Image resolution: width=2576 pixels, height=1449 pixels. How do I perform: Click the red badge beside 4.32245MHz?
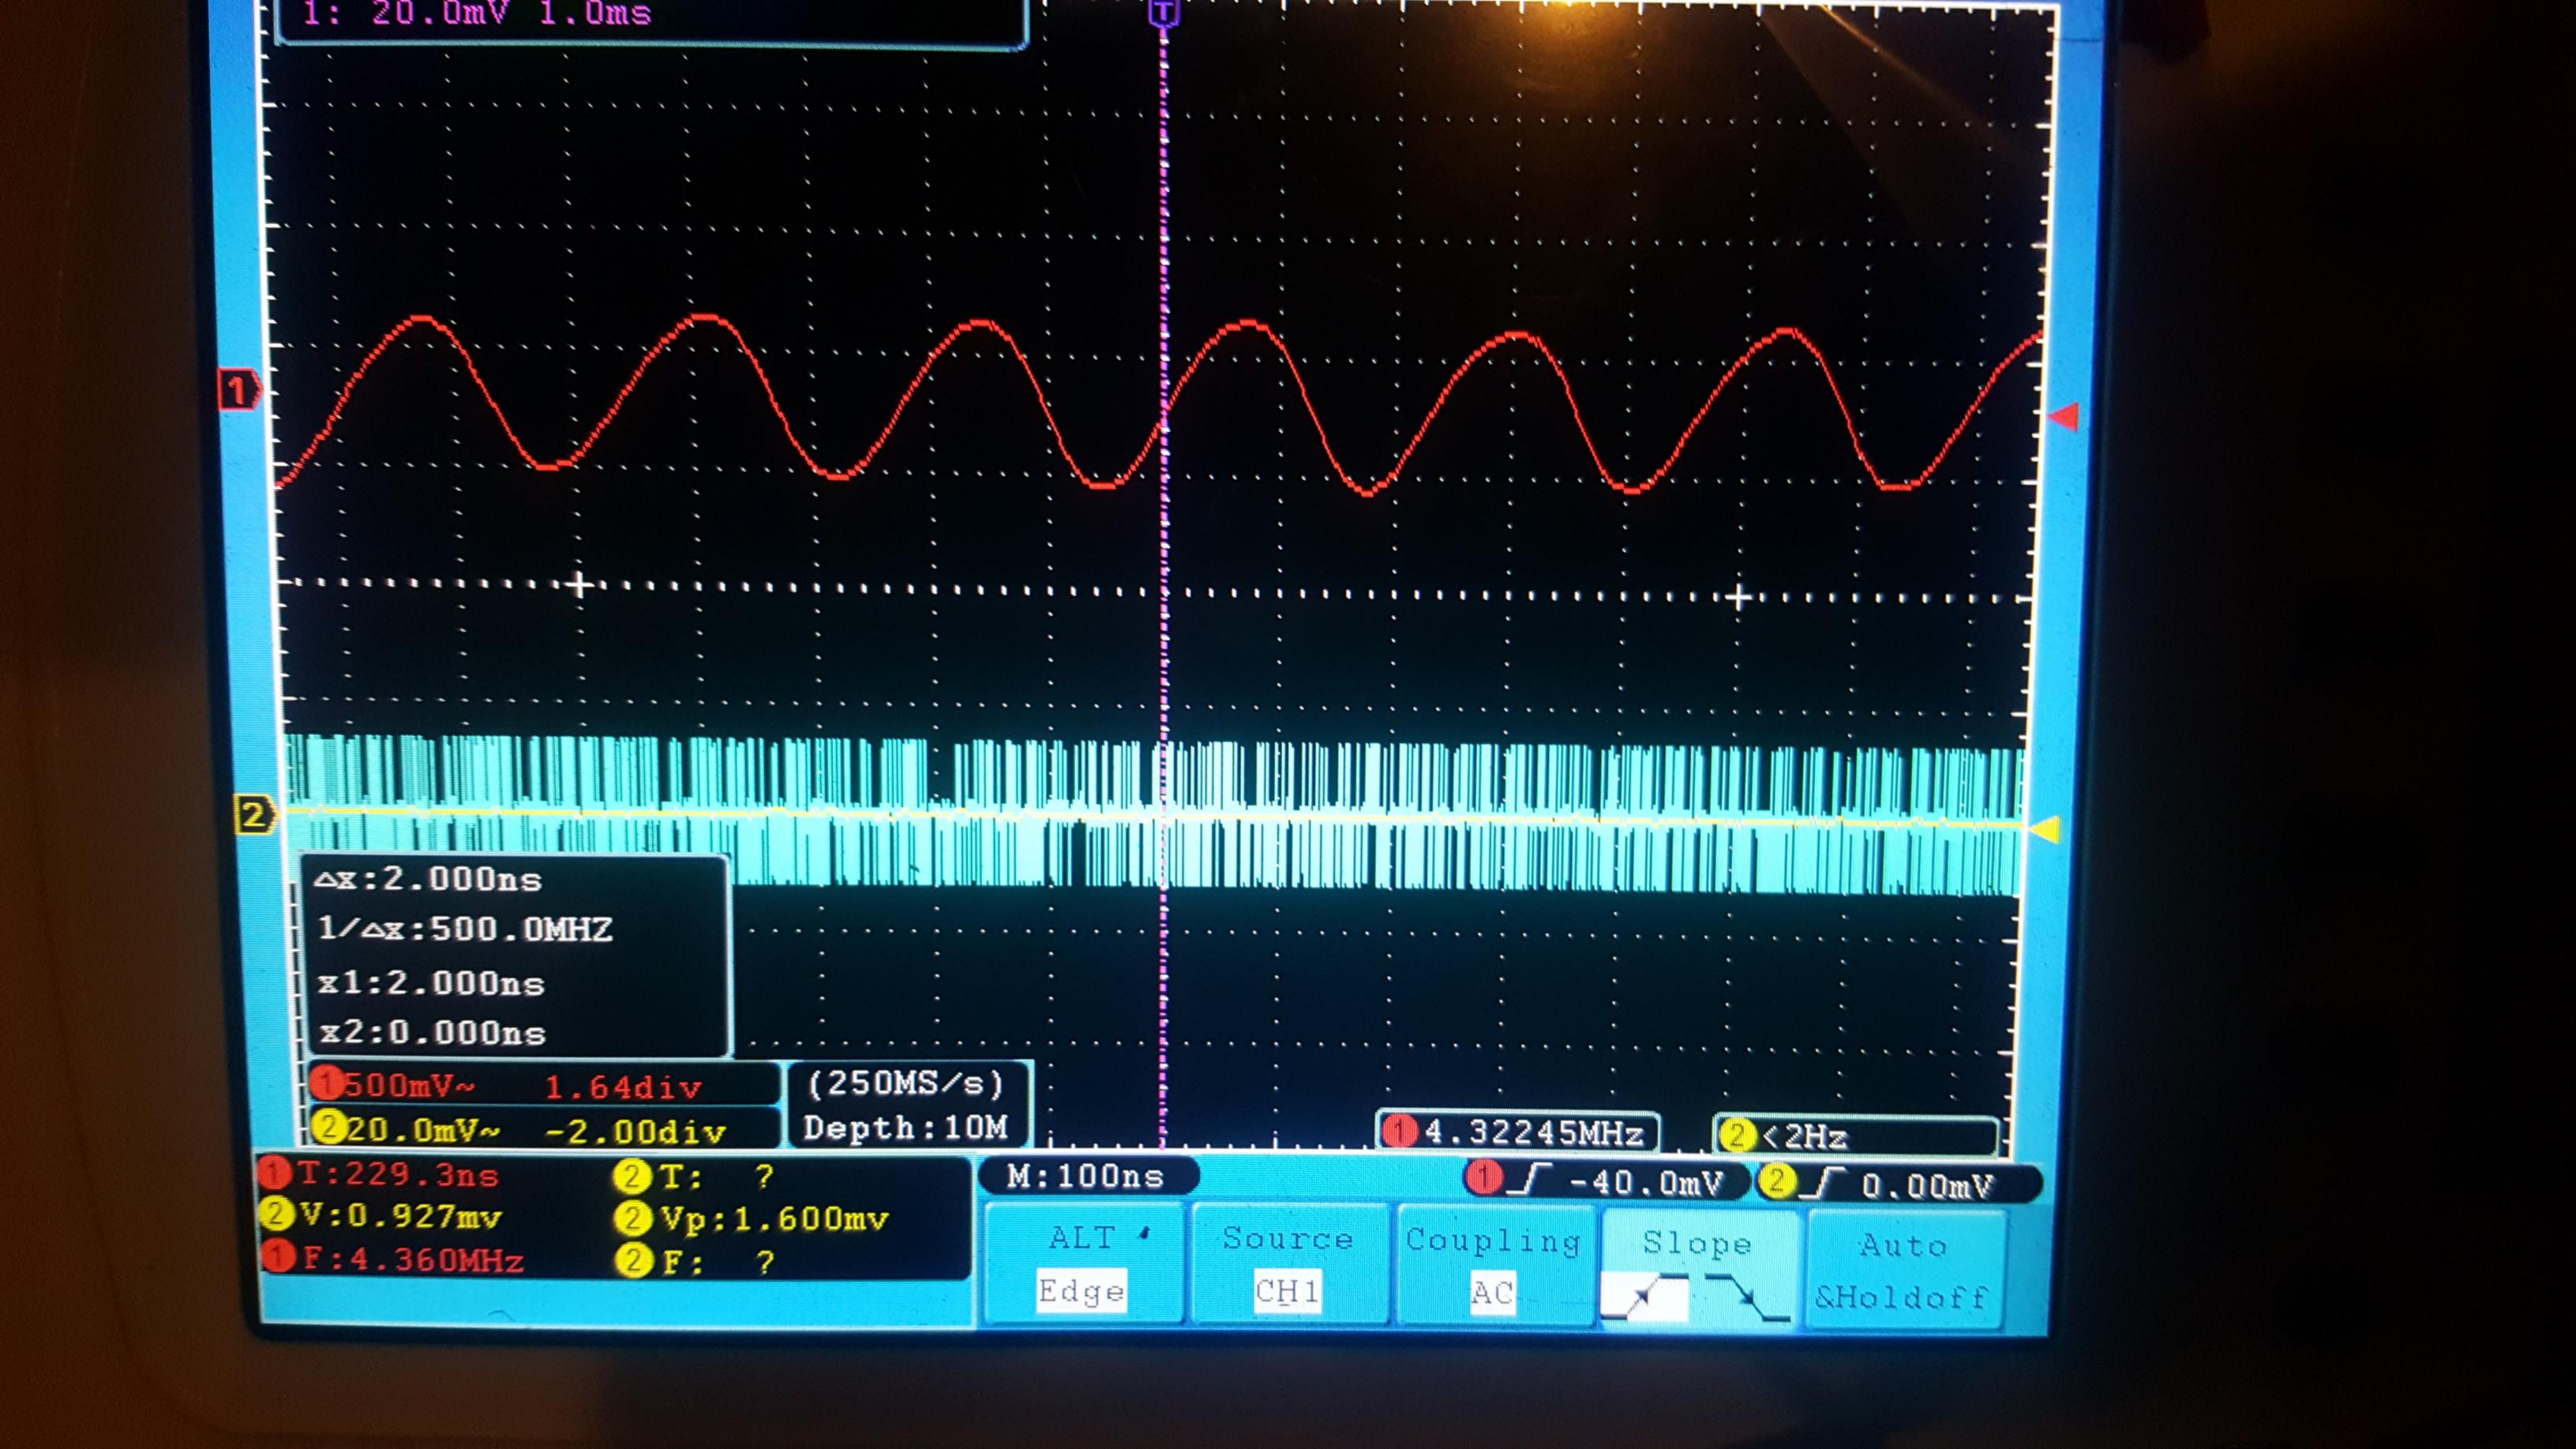pyautogui.click(x=1399, y=1131)
